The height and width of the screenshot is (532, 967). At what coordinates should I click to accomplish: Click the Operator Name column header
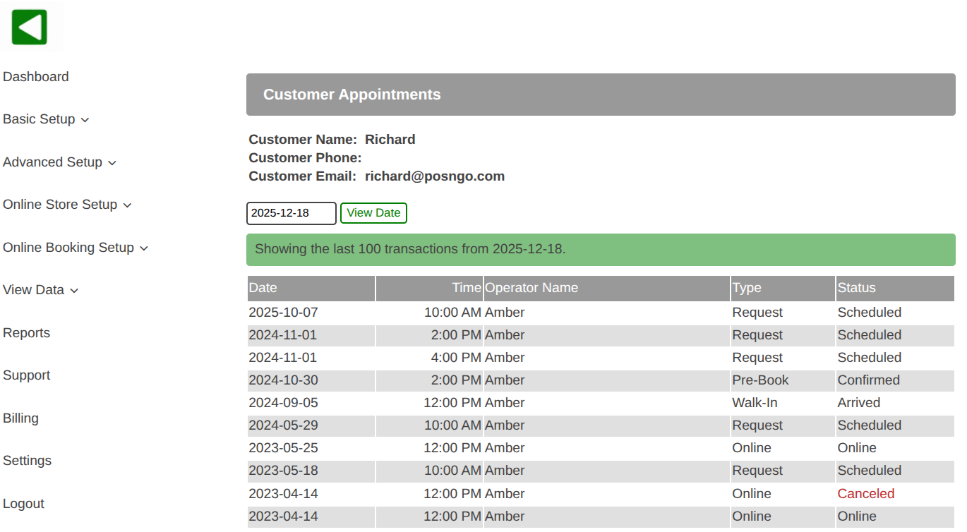[x=531, y=288]
